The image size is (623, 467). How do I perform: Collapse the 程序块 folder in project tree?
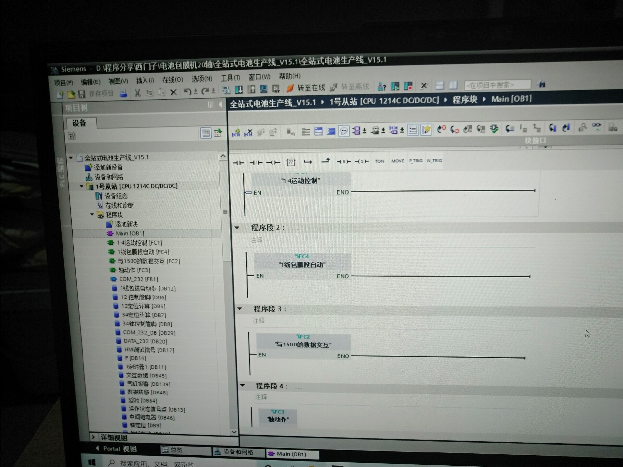(x=92, y=214)
